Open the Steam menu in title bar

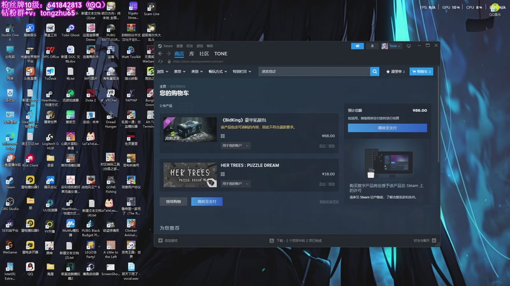(x=166, y=46)
